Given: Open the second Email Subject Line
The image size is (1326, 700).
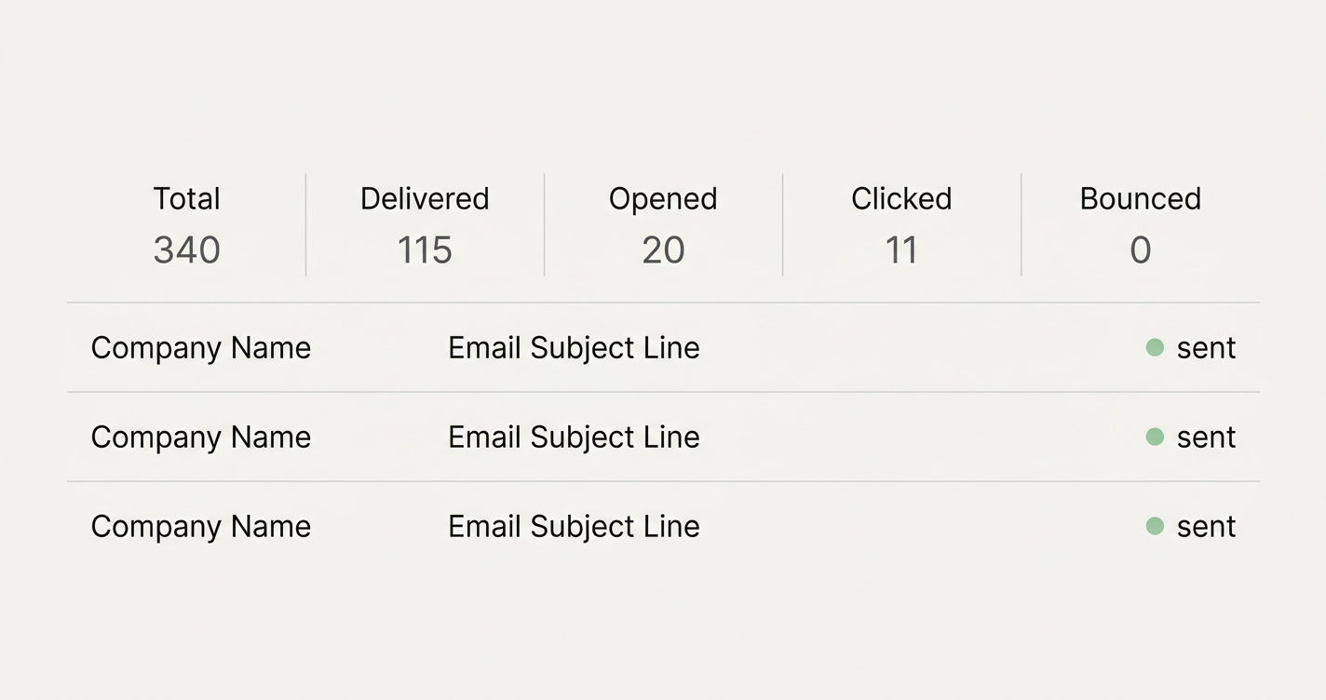Looking at the screenshot, I should coord(574,436).
